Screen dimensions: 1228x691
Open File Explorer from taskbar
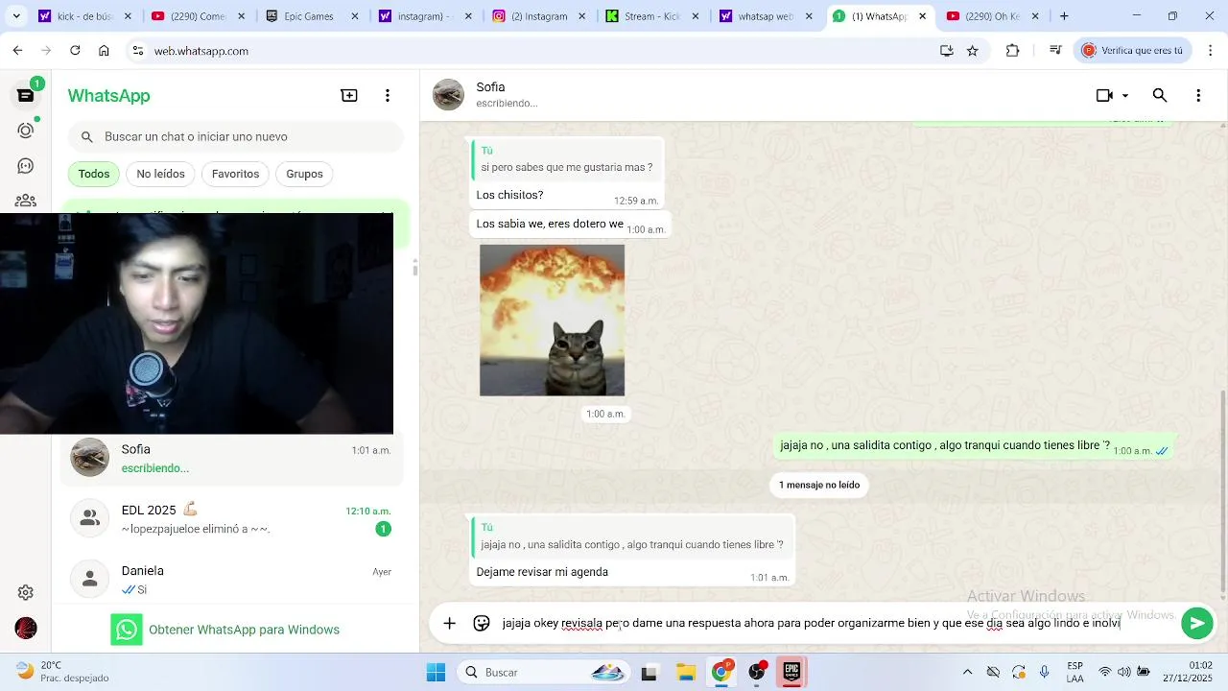pos(685,672)
